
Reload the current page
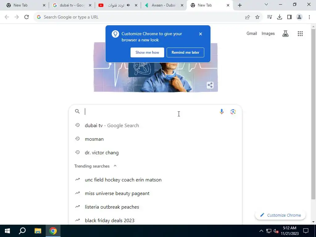(27, 17)
